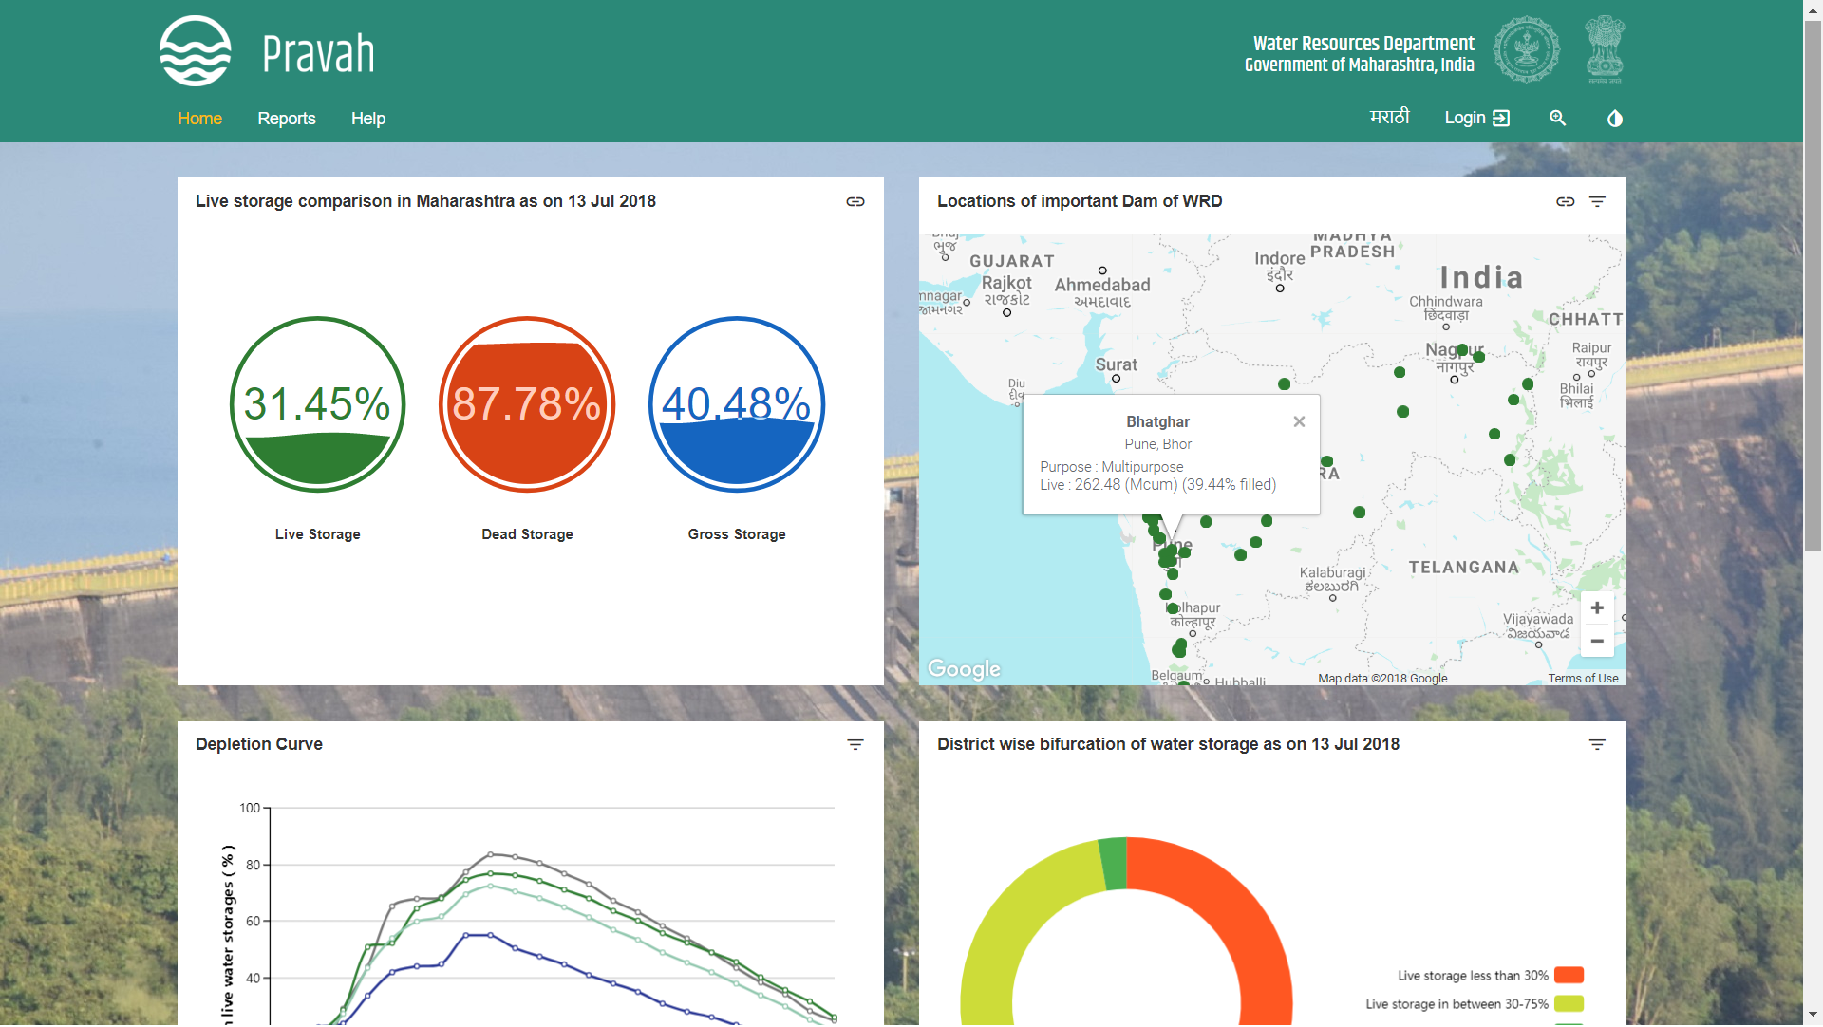Open the search magnifier icon
Image resolution: width=1823 pixels, height=1027 pixels.
click(1557, 118)
